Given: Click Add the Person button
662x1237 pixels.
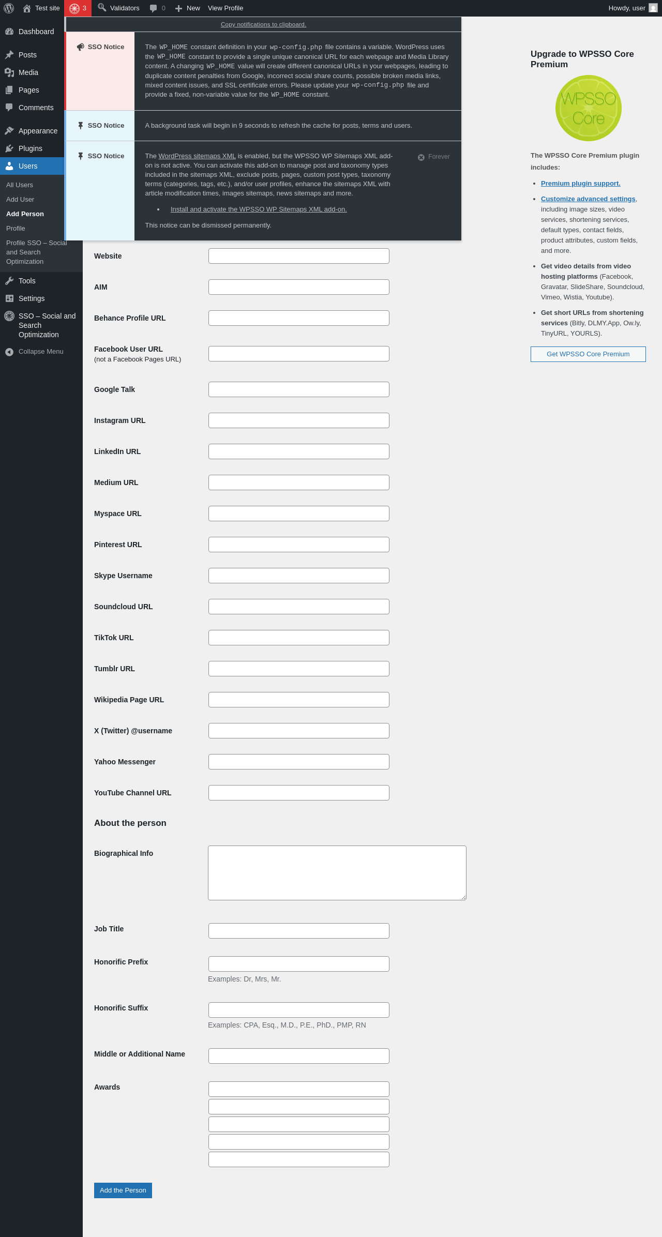Looking at the screenshot, I should (123, 1190).
